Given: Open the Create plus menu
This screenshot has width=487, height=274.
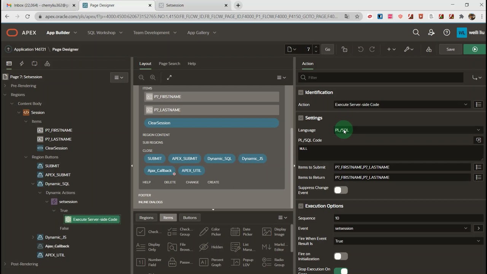Looking at the screenshot, I should pyautogui.click(x=391, y=49).
